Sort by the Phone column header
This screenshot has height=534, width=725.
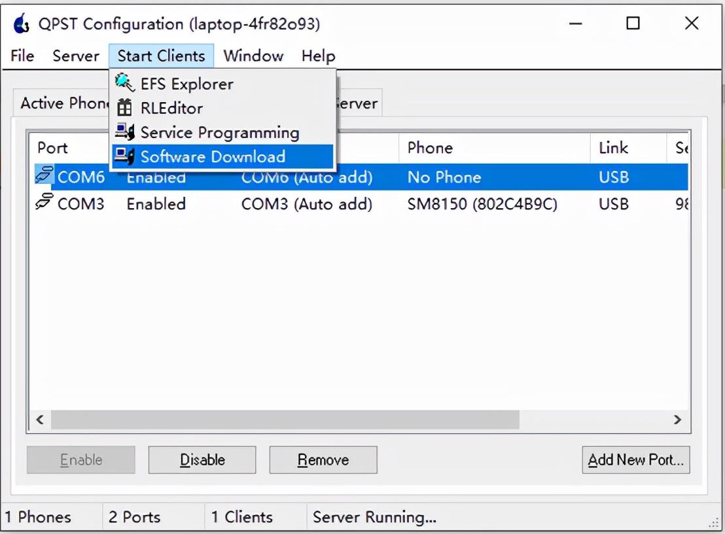coord(494,148)
